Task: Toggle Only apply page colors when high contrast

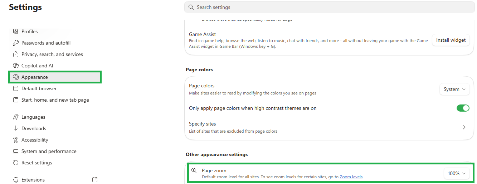Action: coord(463,108)
